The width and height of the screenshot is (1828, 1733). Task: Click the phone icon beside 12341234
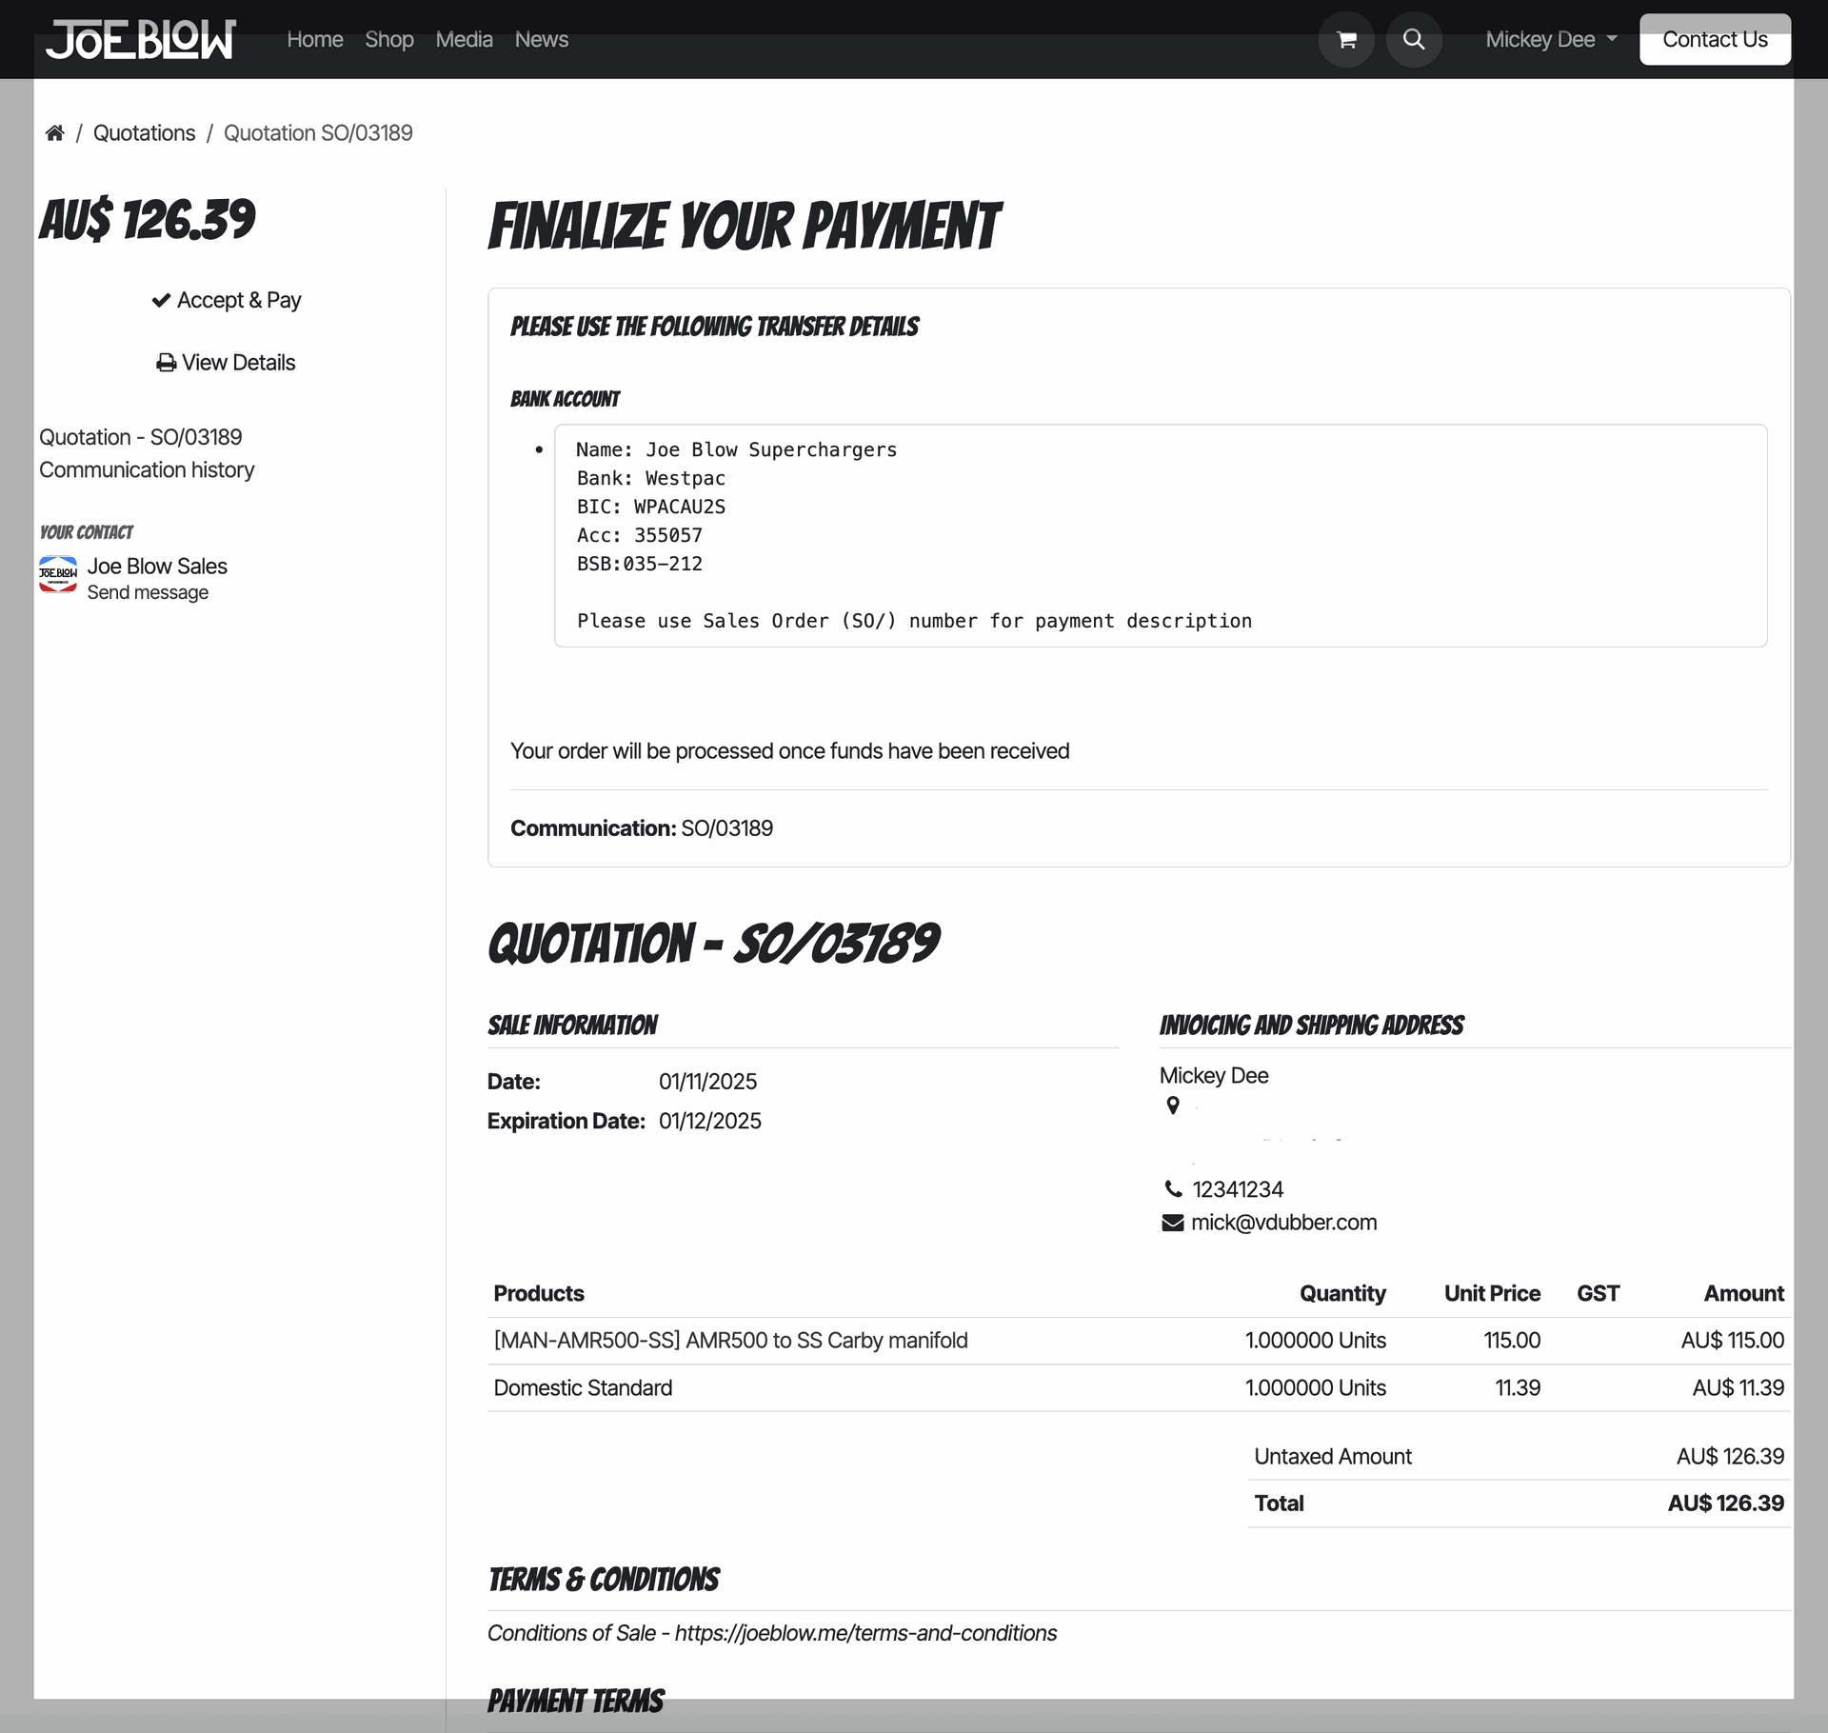(1173, 1189)
